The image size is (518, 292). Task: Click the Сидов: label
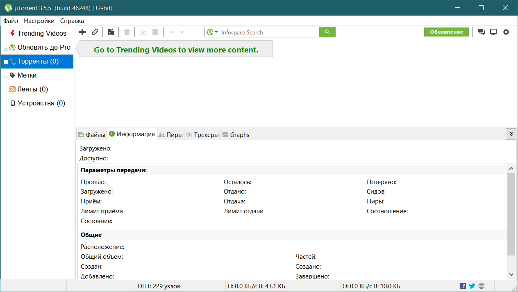tap(376, 192)
